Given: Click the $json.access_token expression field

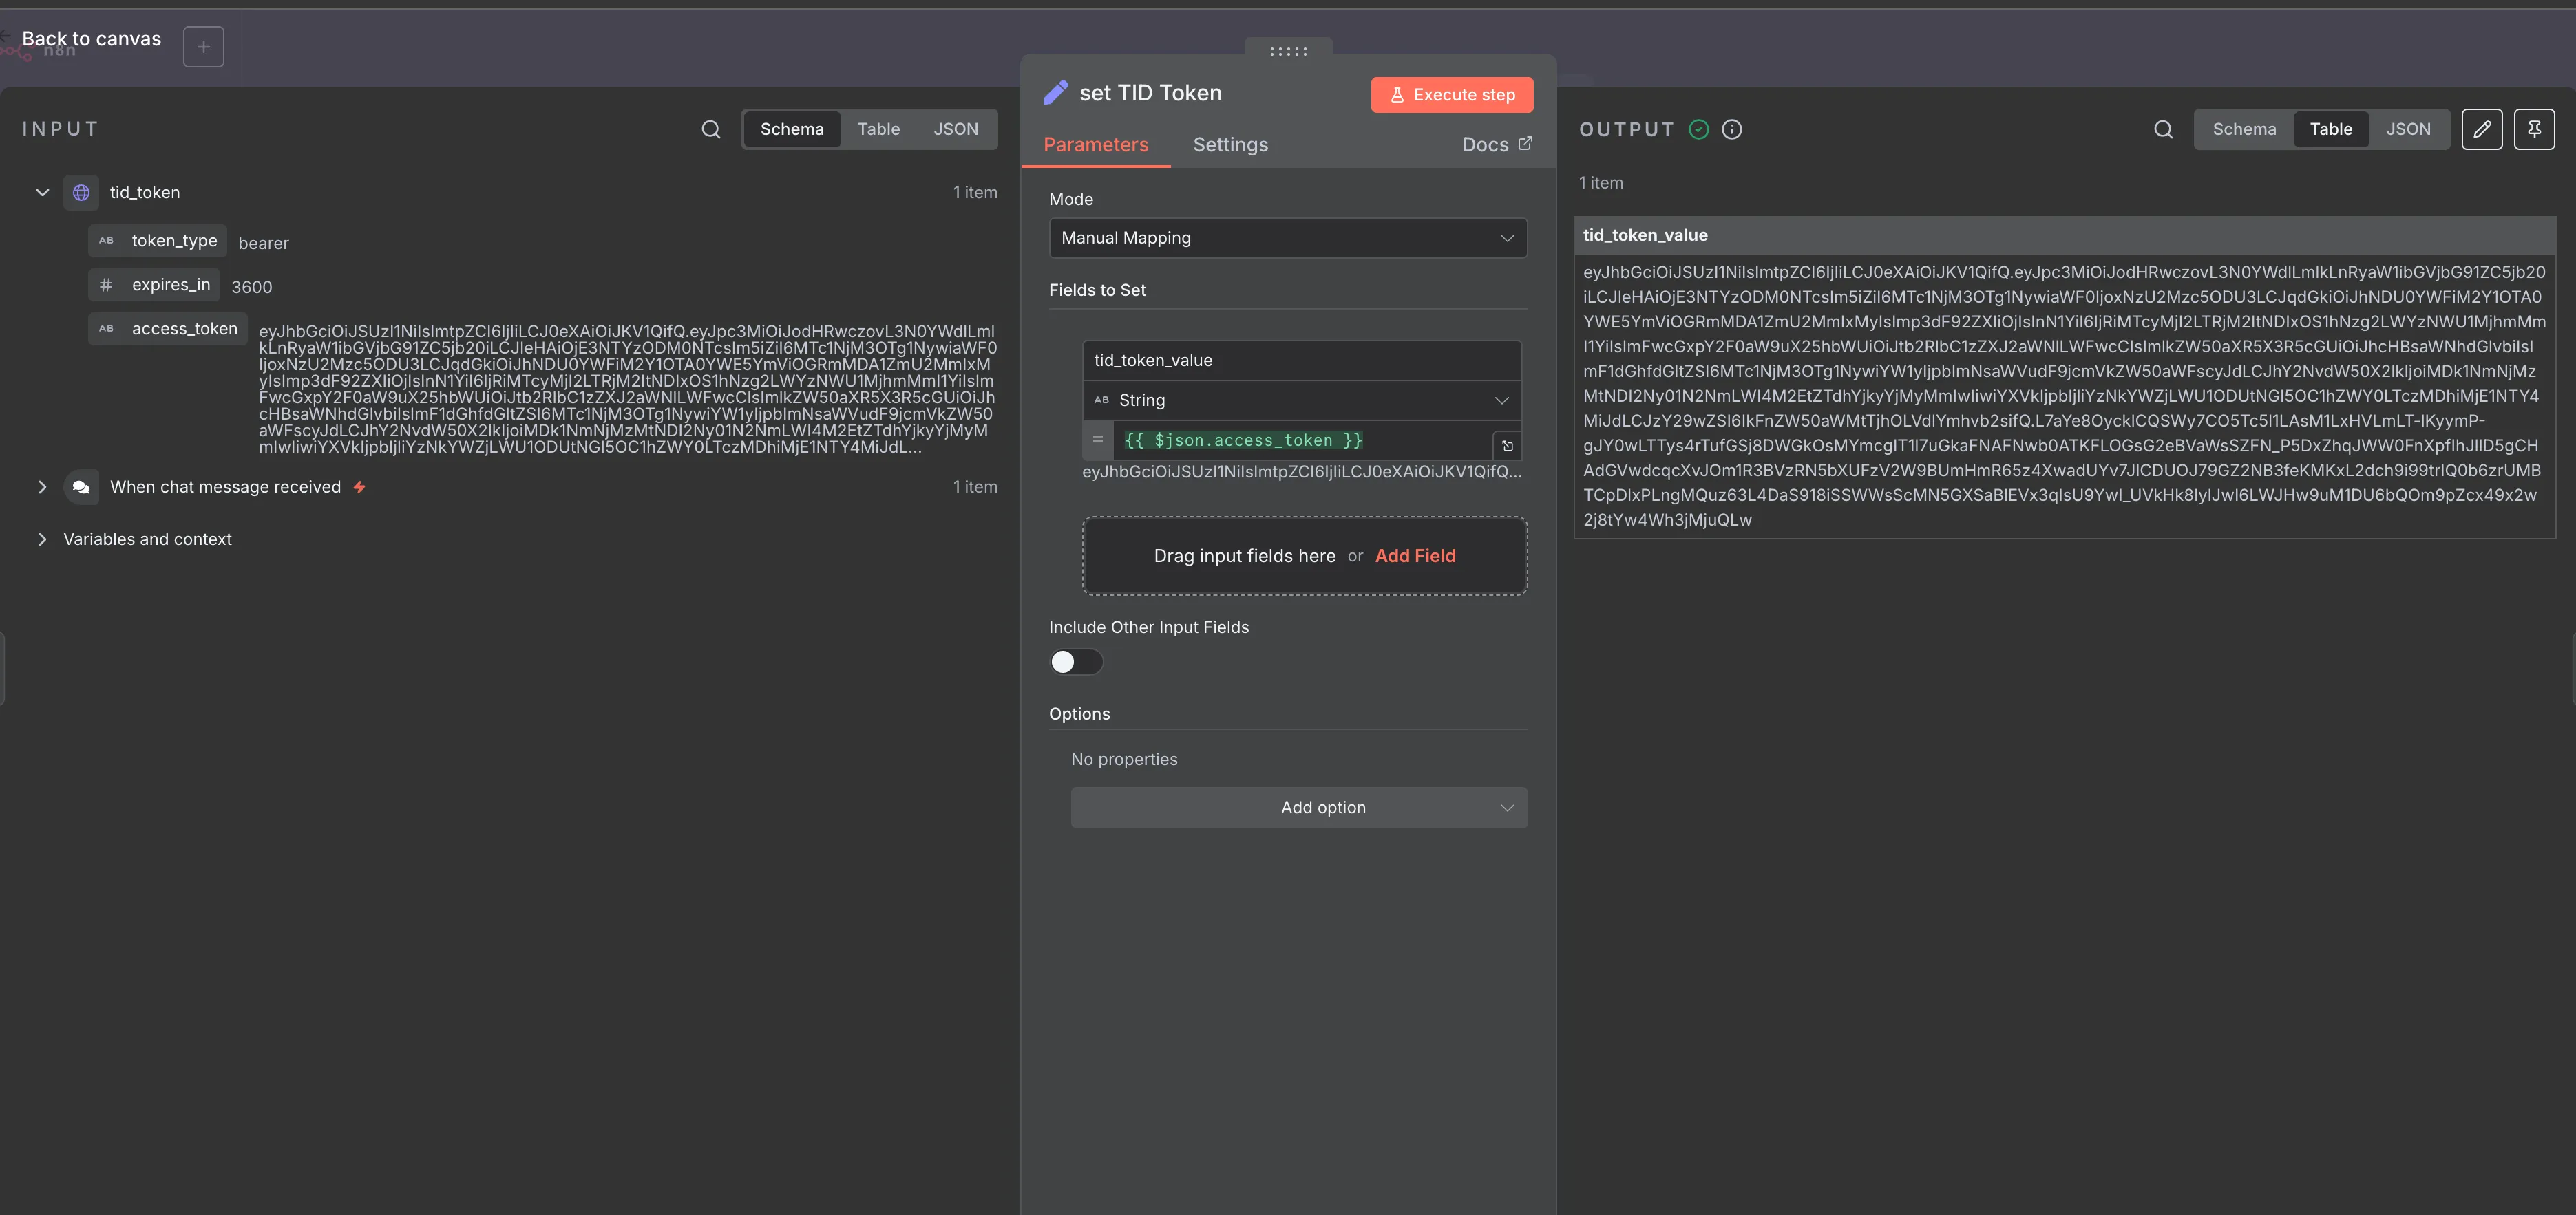Looking at the screenshot, I should pos(1302,440).
